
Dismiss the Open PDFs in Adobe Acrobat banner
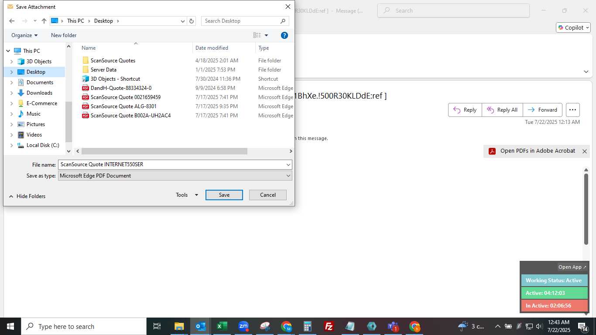(x=585, y=151)
